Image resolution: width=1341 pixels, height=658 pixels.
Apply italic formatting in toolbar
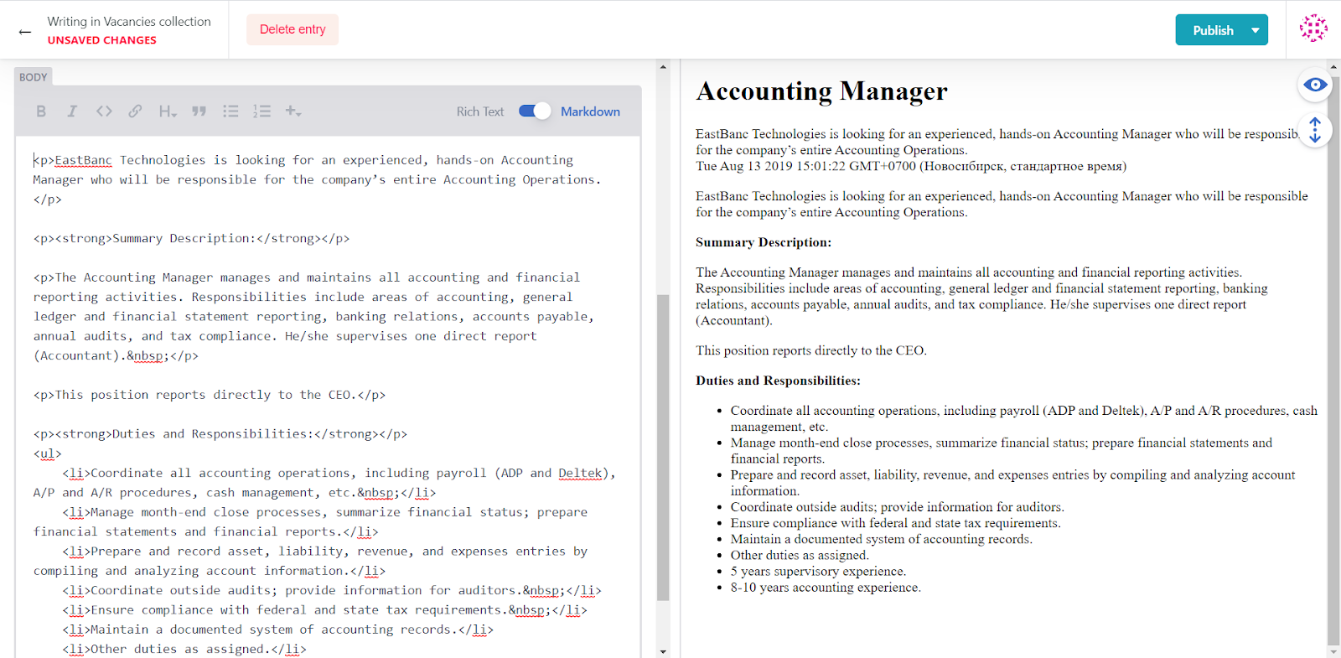pos(72,111)
